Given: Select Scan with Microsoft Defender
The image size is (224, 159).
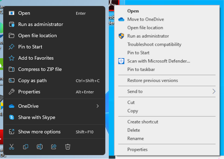Looking at the screenshot, I should tap(158, 61).
